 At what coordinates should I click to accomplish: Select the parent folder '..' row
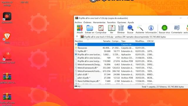[115, 44]
